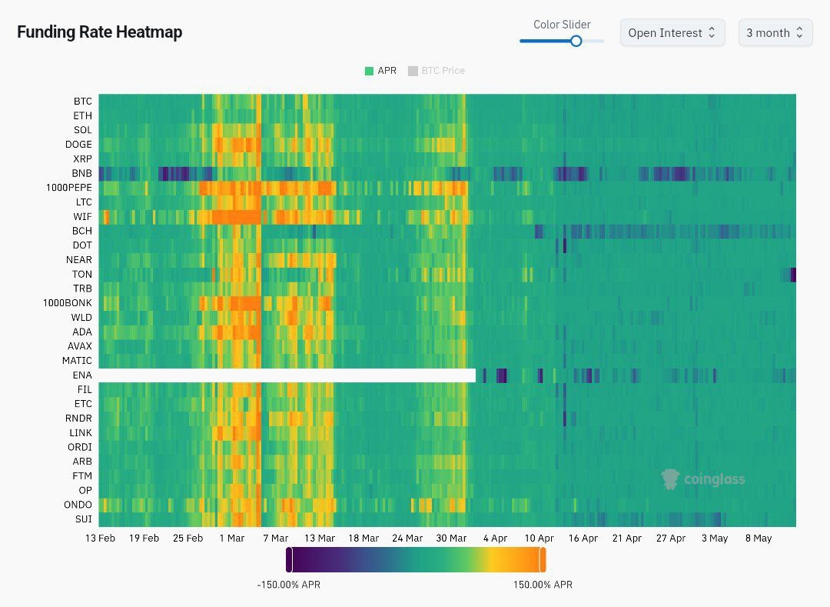The image size is (830, 607).
Task: Click the Funding Rate Heatmap title
Action: click(99, 32)
